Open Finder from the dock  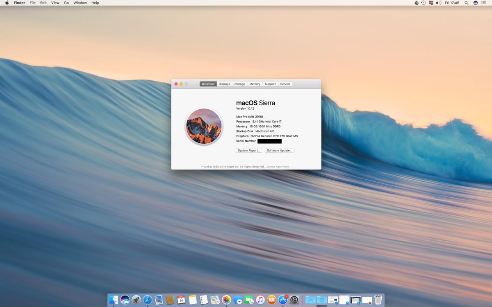pyautogui.click(x=114, y=300)
